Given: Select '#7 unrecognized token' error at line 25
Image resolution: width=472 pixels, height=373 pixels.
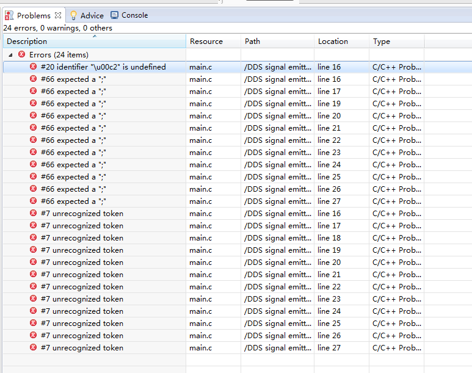Looking at the screenshot, I should tap(82, 324).
